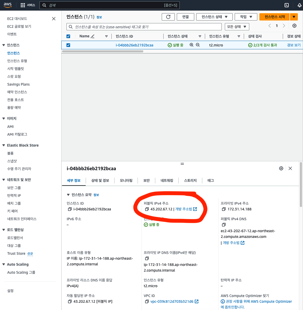Viewport: 303px width, 310px height.
Task: Open 키 페어 in sidebar
Action: pos(12,211)
